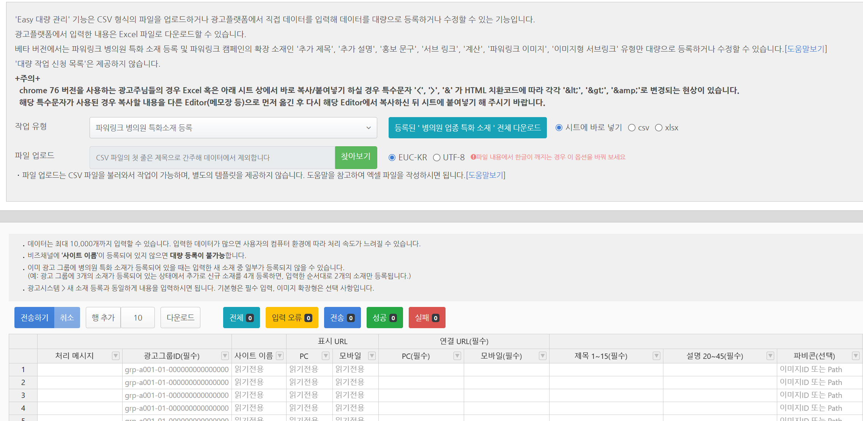Click filter arrow on 설명 20~45(필수) column
The image size is (863, 421).
pos(770,356)
